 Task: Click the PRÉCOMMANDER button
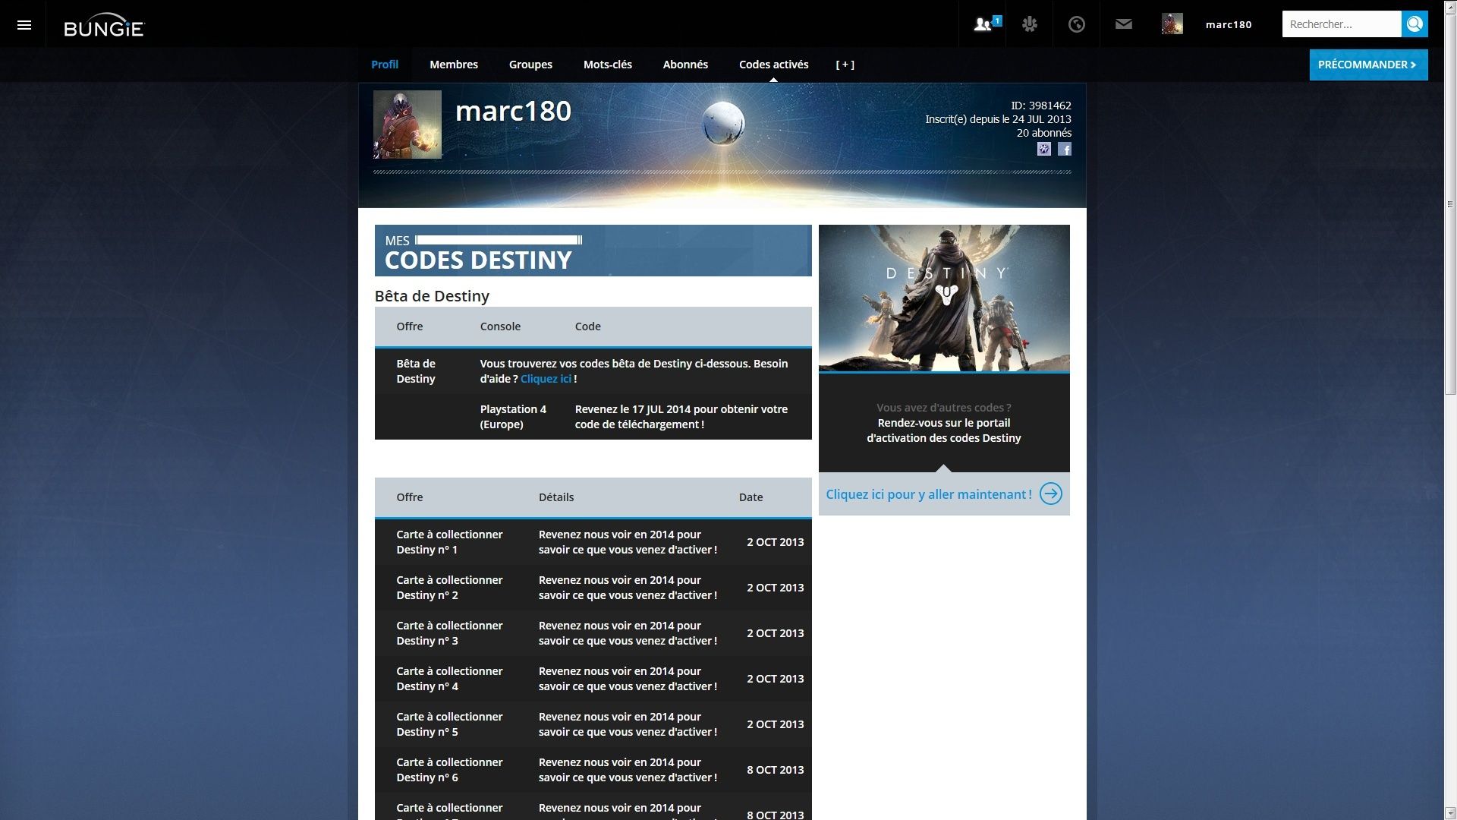coord(1368,65)
